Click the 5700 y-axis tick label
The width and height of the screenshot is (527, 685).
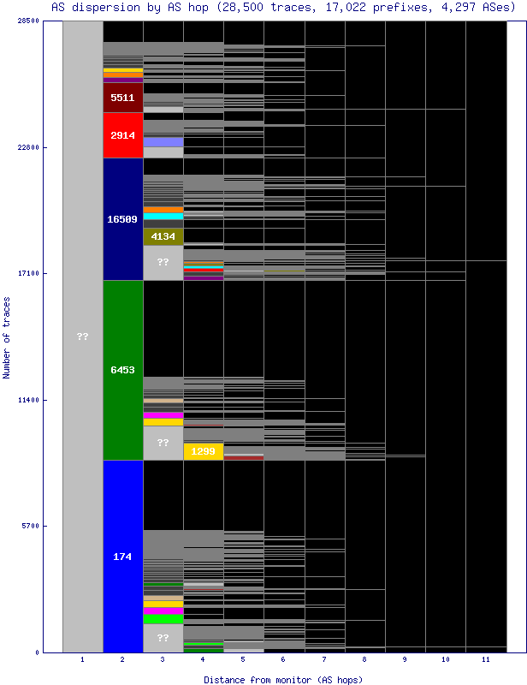[30, 526]
